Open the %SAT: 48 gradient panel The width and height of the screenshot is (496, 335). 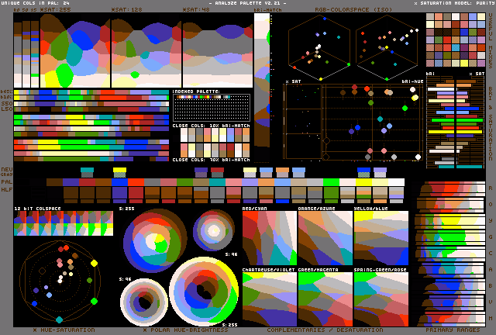tap(216, 52)
